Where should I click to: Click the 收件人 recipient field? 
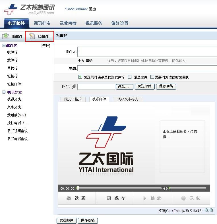[x=147, y=52]
